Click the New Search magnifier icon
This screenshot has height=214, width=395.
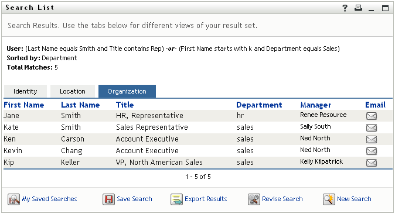(x=329, y=199)
